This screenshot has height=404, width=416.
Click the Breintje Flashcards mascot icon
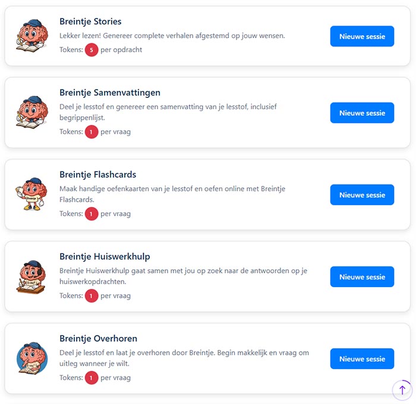[31, 195]
